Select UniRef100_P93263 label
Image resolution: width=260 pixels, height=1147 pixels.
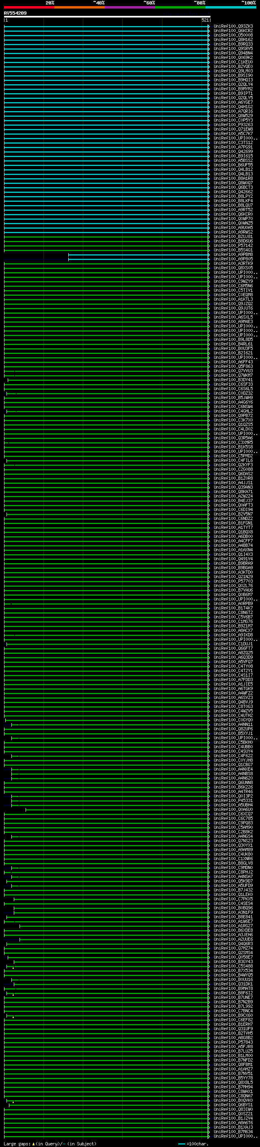pyautogui.click(x=233, y=125)
